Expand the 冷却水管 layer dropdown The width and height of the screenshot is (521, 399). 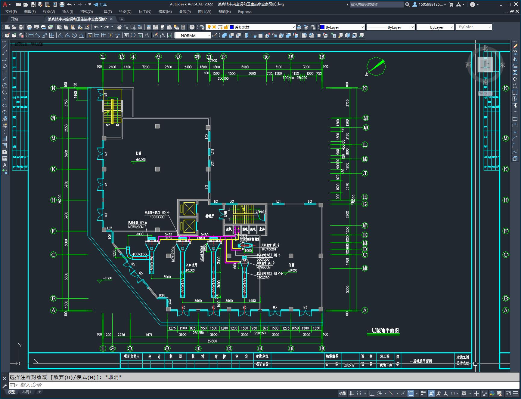(293, 27)
